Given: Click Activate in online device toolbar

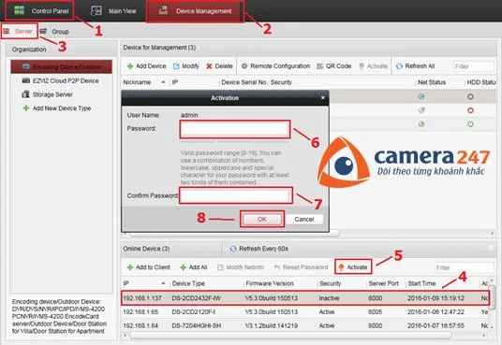Looking at the screenshot, I should [x=353, y=267].
